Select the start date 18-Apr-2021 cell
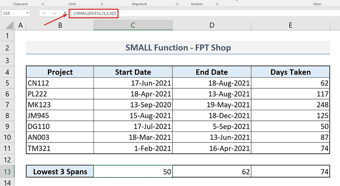The image size is (340, 186). coord(133,94)
